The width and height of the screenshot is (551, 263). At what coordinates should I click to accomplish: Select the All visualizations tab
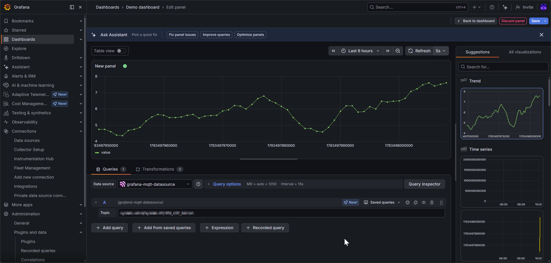tap(525, 52)
